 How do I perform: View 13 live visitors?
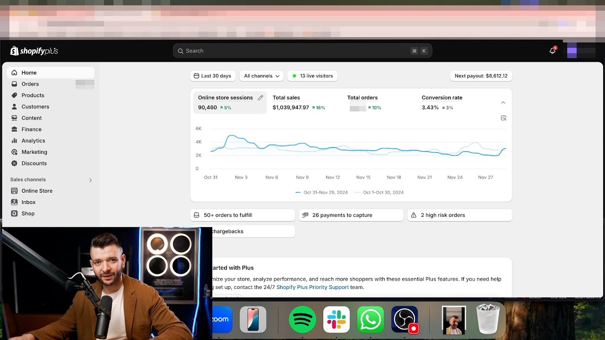[x=312, y=76]
